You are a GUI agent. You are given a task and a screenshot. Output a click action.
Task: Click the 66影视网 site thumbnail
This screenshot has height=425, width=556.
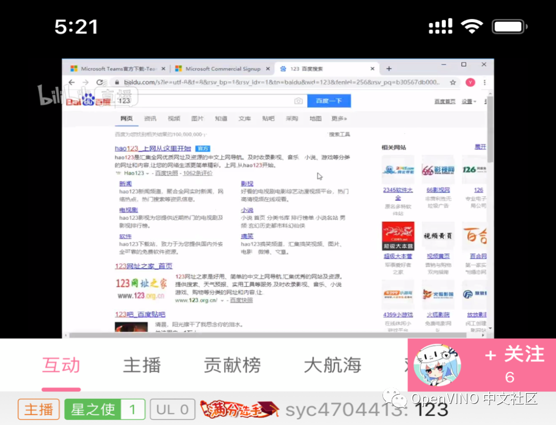point(438,169)
